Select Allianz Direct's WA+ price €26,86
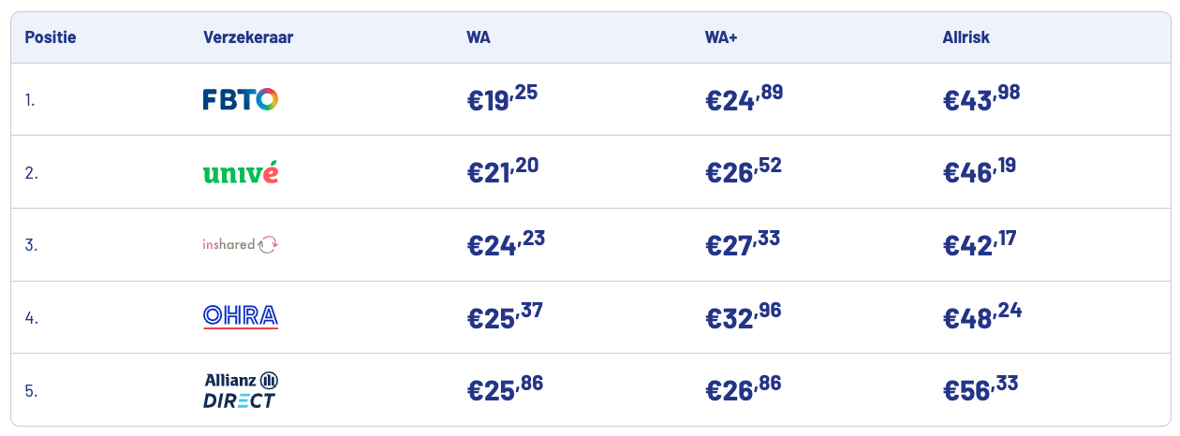Image resolution: width=1180 pixels, height=436 pixels. pyautogui.click(x=743, y=389)
